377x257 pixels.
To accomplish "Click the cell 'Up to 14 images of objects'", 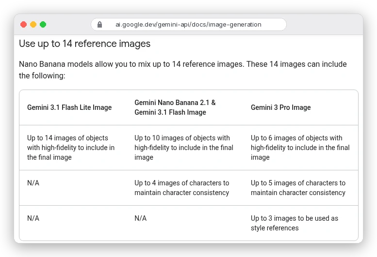I will click(71, 148).
